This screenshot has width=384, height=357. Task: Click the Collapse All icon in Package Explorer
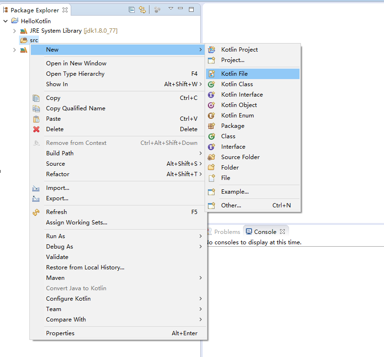click(x=132, y=10)
